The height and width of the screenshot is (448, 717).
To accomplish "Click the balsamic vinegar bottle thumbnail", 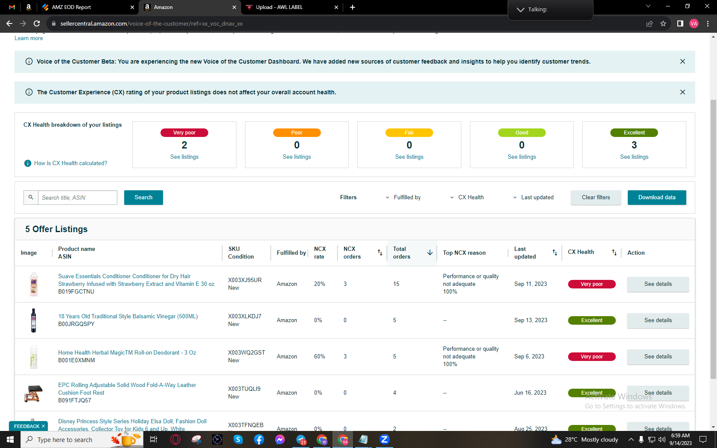I will tap(33, 320).
